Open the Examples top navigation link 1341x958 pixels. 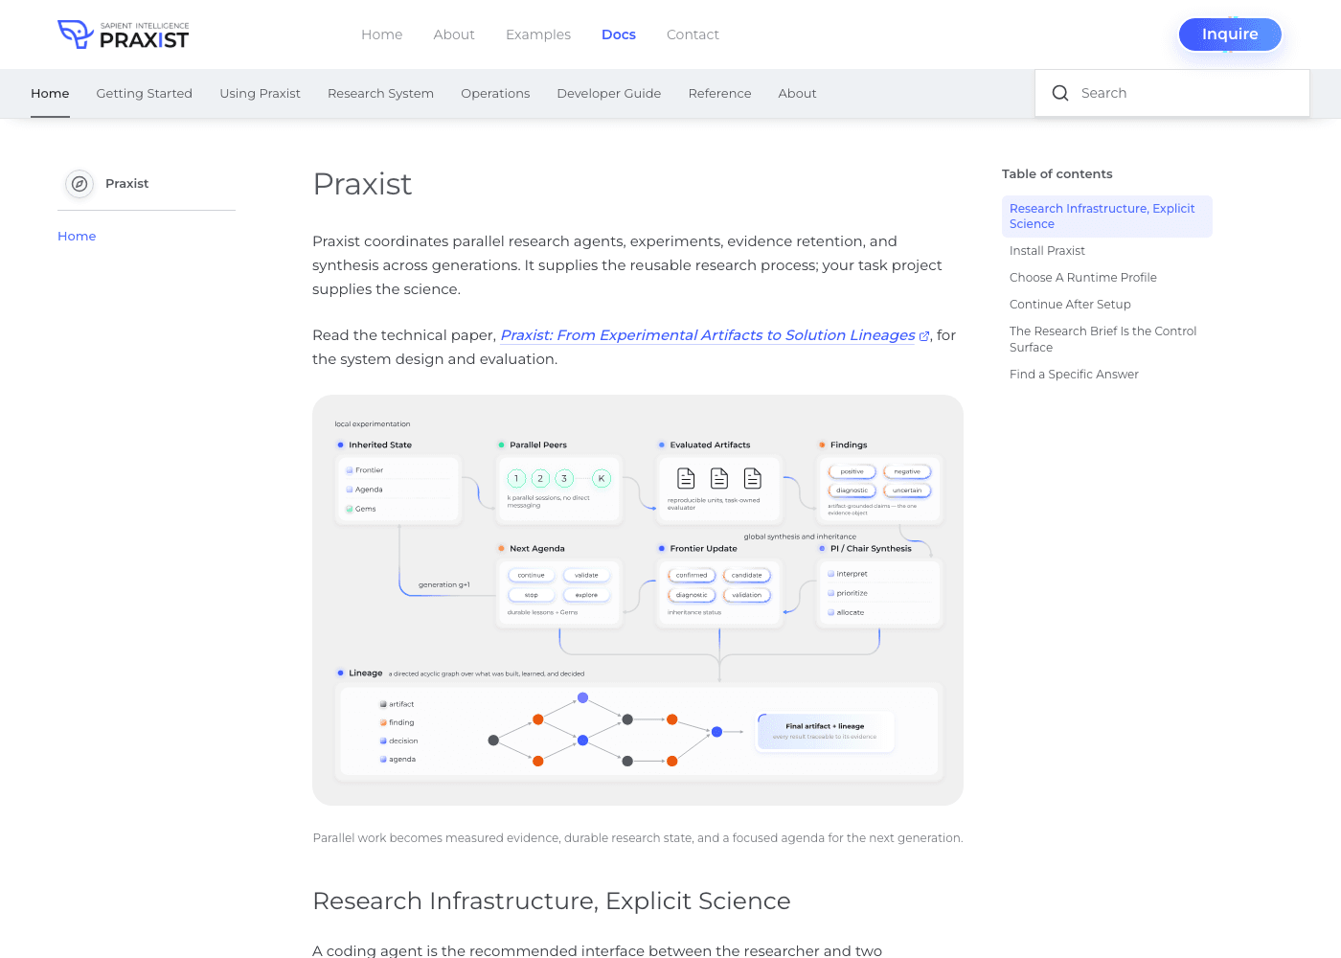[538, 34]
